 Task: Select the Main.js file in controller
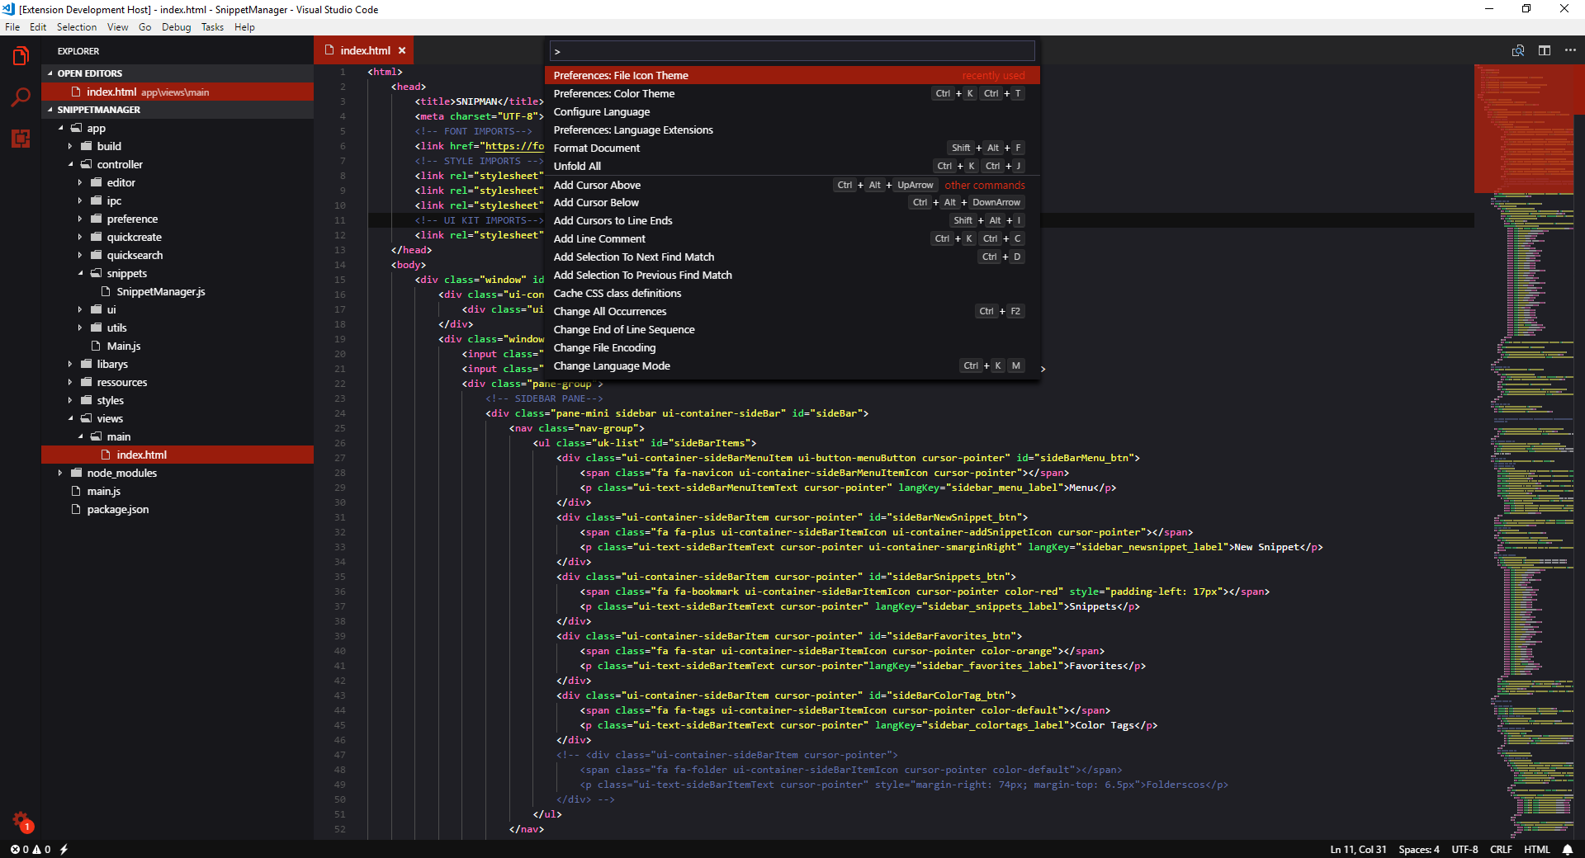click(x=124, y=346)
